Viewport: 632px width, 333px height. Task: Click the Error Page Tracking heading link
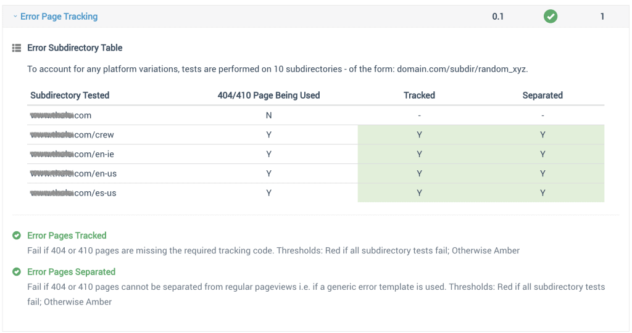click(x=59, y=17)
